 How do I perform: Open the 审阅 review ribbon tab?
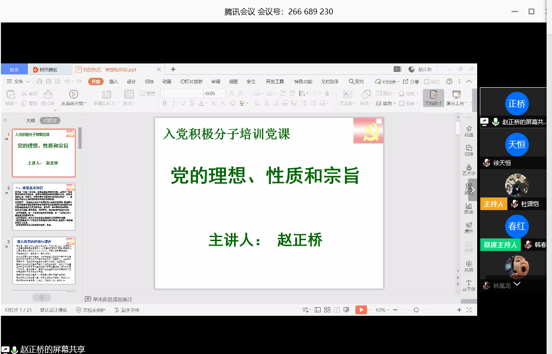point(216,81)
